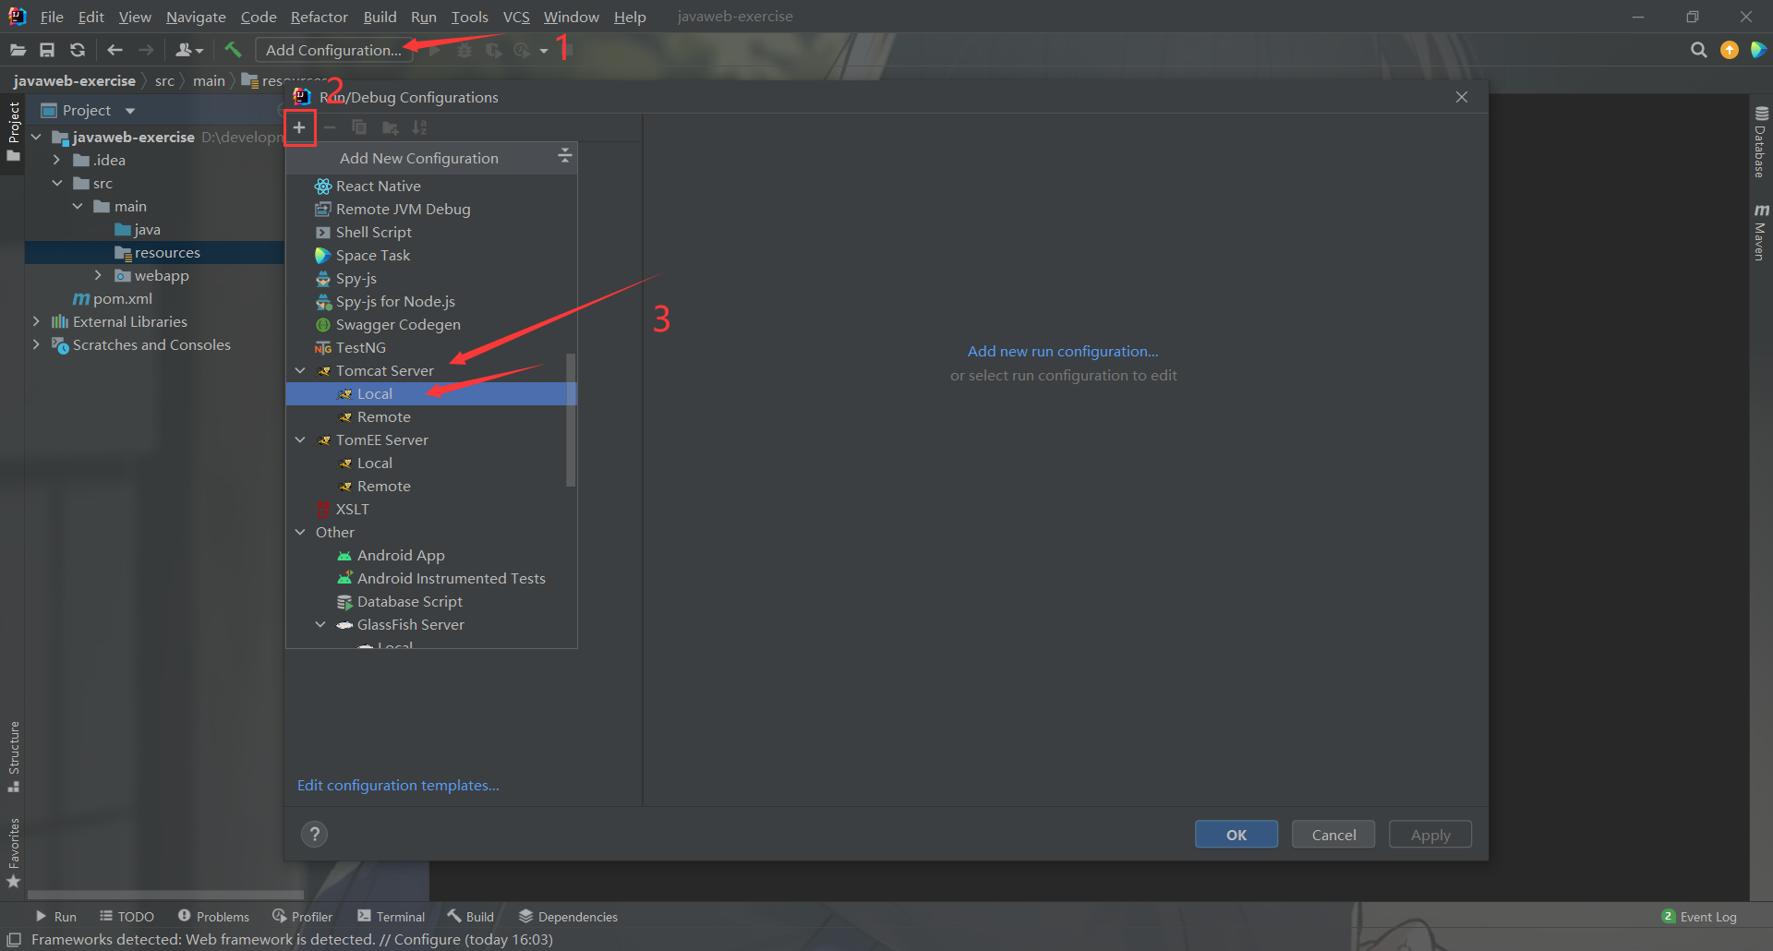Open the Maven side panel
The width and height of the screenshot is (1773, 951).
pyautogui.click(x=1761, y=233)
